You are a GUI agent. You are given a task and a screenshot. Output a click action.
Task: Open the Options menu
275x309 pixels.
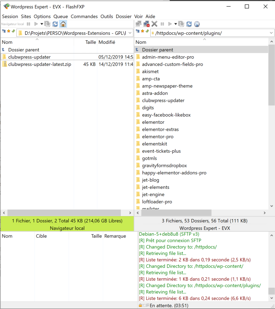point(42,16)
